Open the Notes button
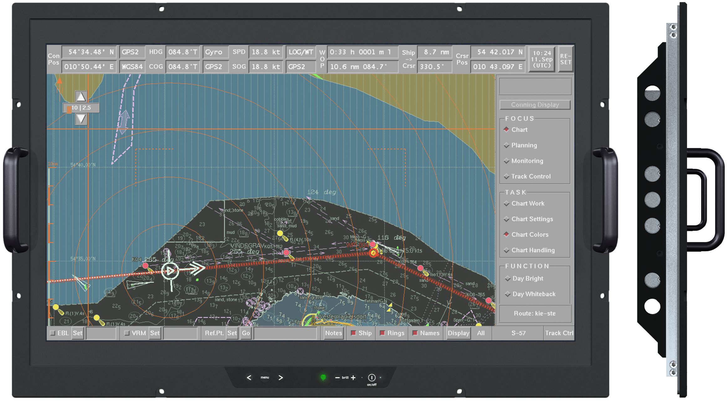Viewport: 727px width, 401px height. tap(333, 333)
